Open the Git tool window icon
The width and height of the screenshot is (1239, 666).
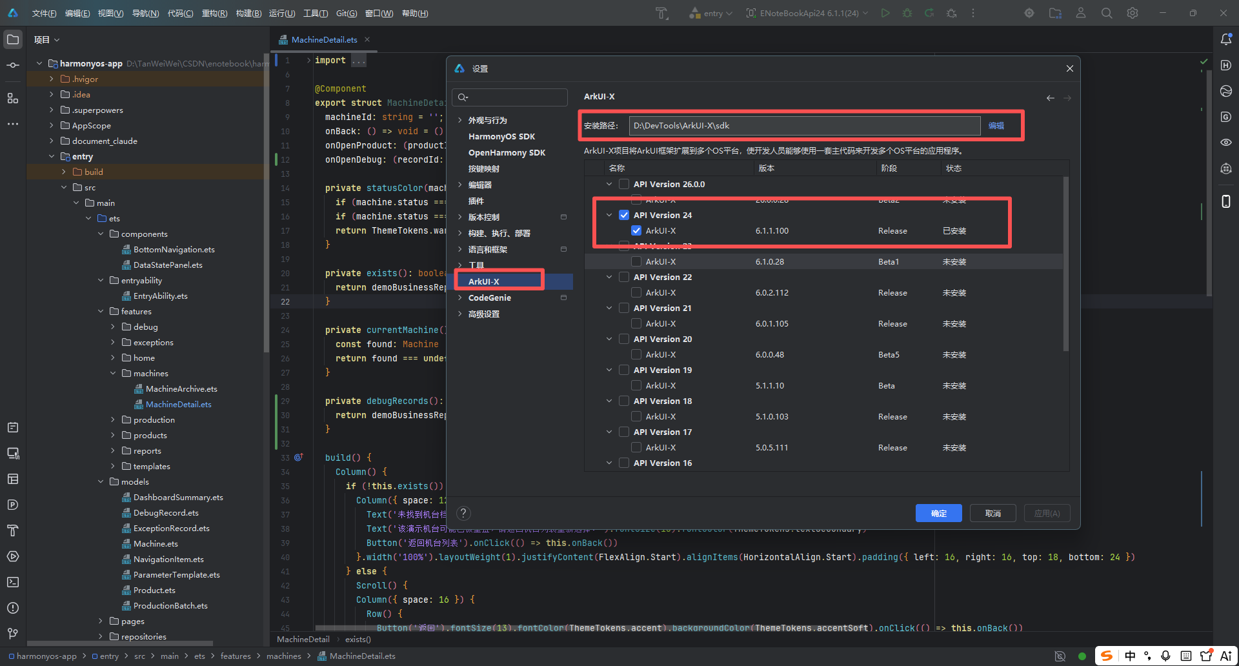(13, 634)
